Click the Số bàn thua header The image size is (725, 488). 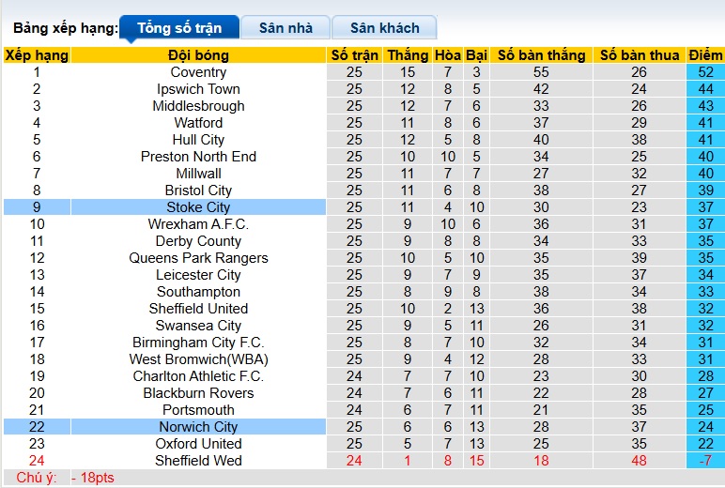(640, 55)
